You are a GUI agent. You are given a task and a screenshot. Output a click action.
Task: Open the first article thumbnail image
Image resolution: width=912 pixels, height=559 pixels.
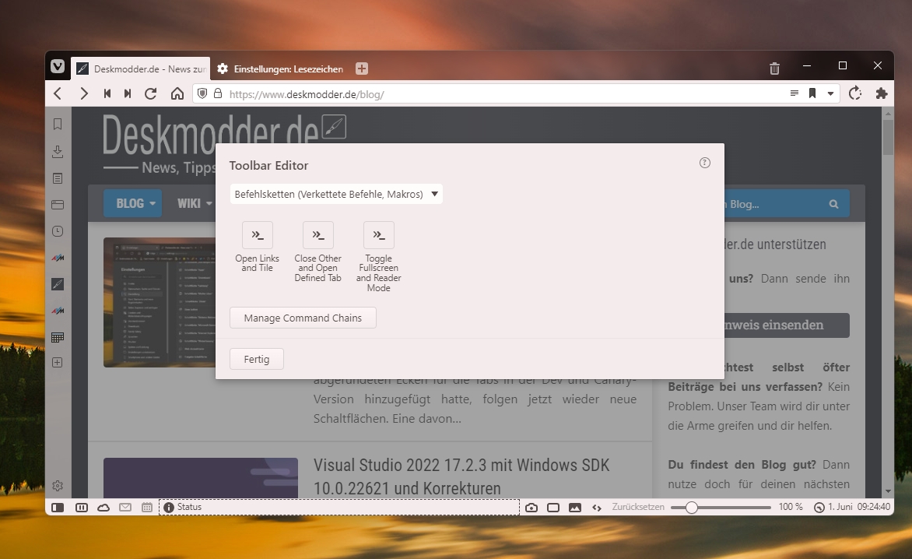[x=160, y=303]
